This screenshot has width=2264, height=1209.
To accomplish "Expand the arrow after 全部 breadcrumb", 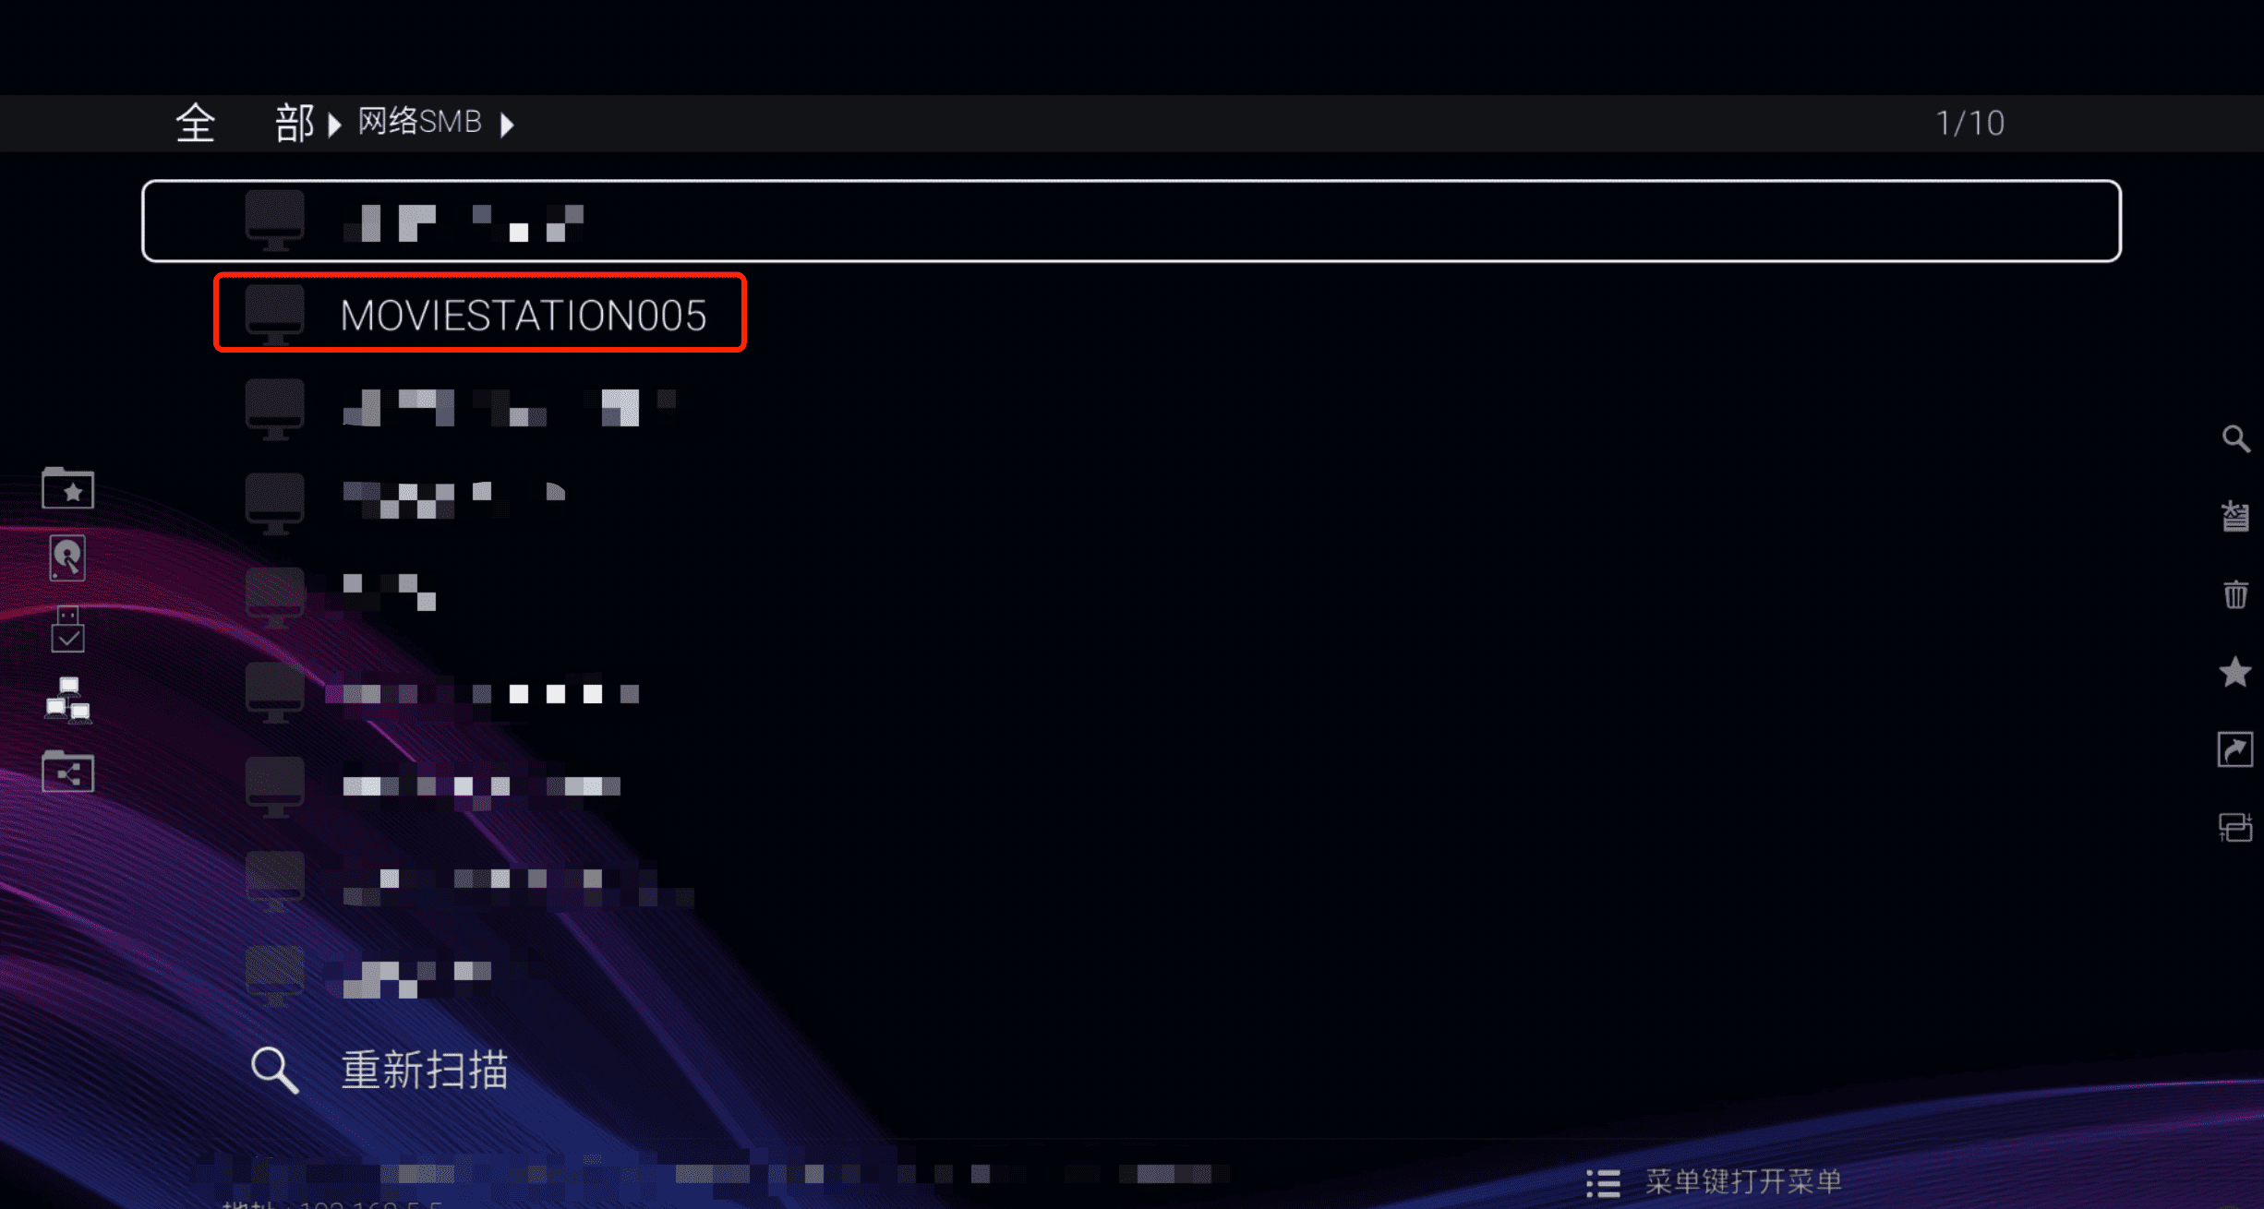I will 334,125.
